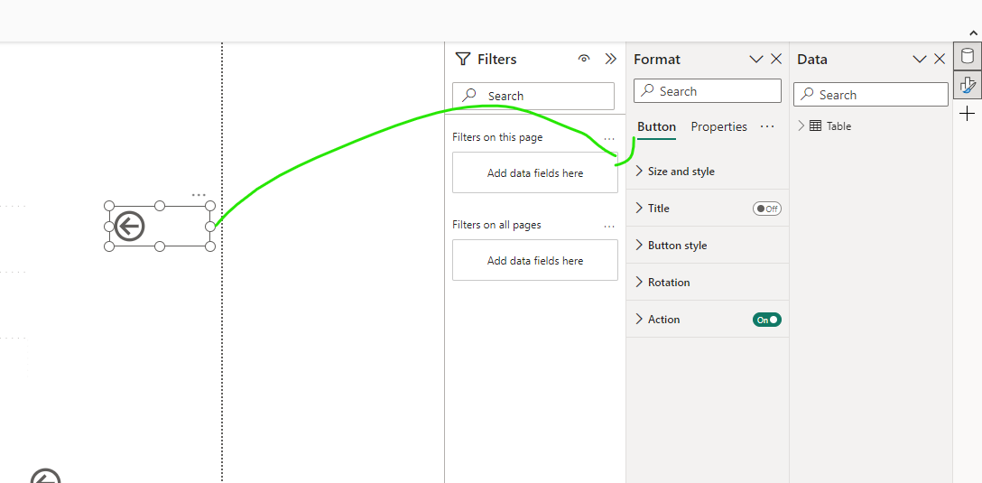Open Format pane more options ellipsis
Viewport: 982px width, 483px height.
click(767, 126)
